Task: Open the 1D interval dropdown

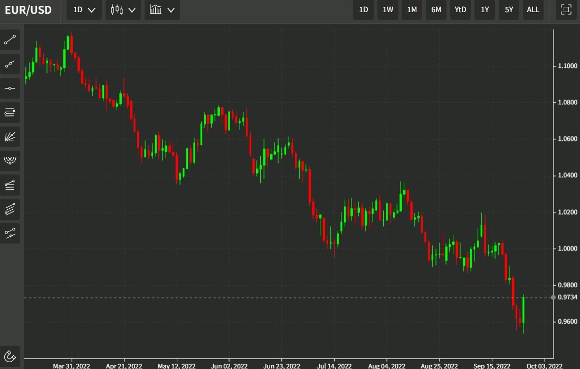Action: [x=84, y=9]
